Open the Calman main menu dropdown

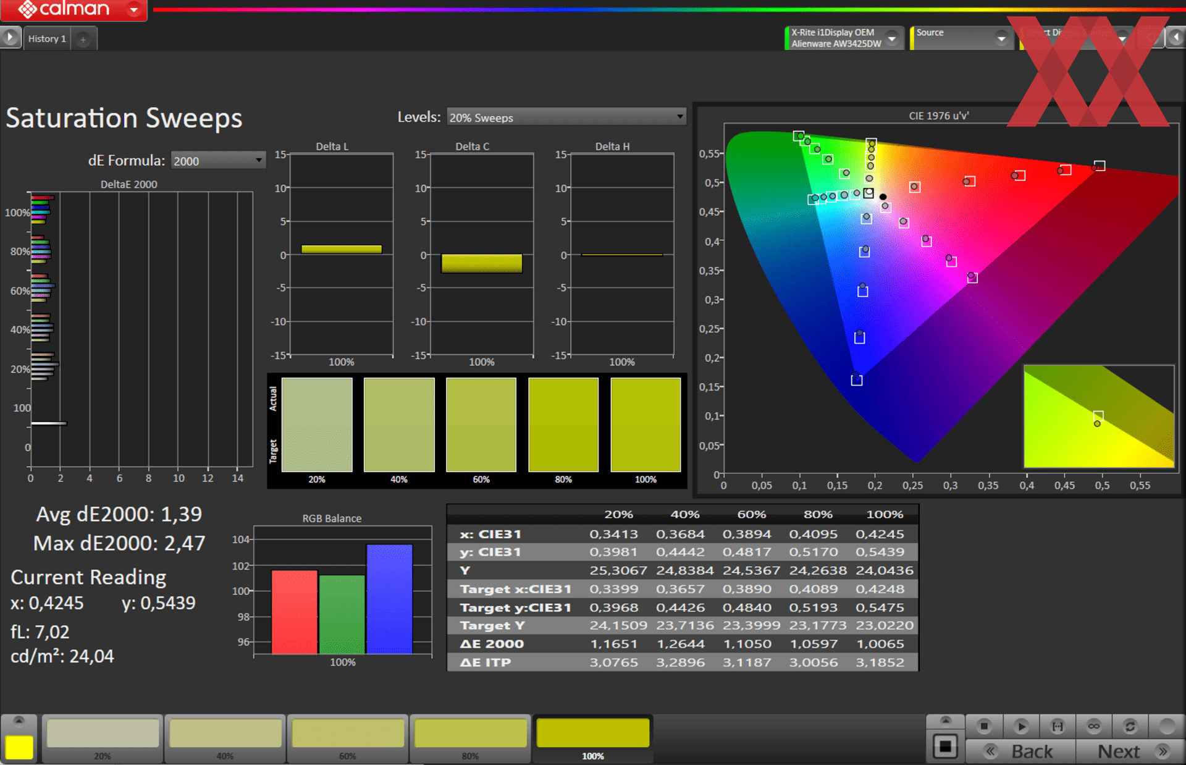(133, 10)
